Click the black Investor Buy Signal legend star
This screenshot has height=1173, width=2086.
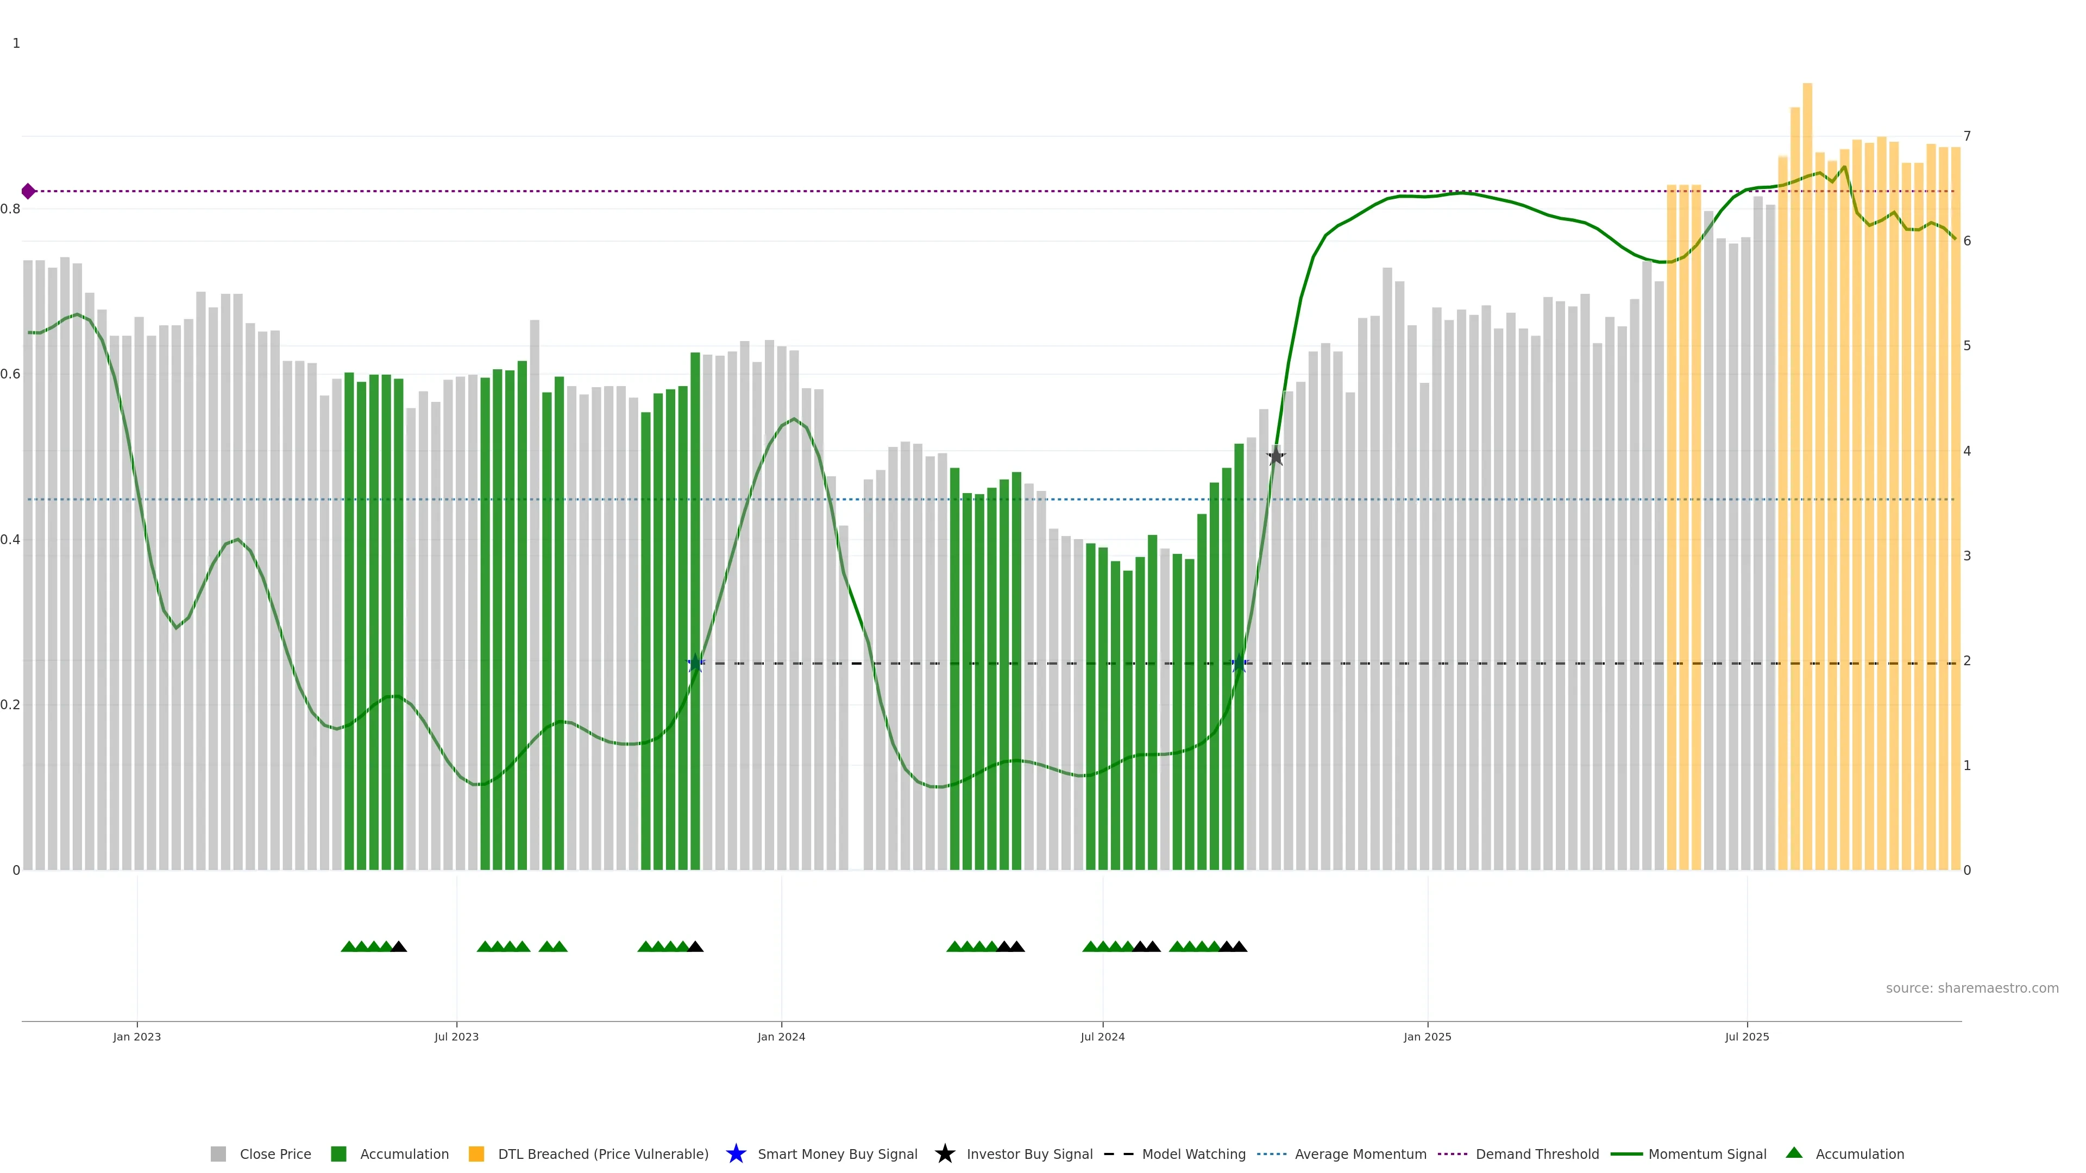point(944,1153)
